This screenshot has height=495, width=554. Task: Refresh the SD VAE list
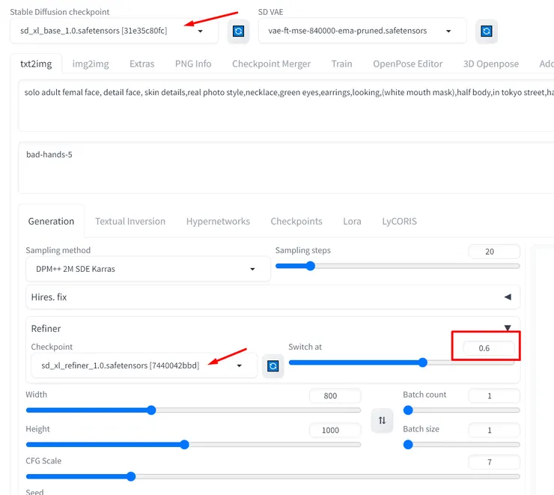(486, 31)
